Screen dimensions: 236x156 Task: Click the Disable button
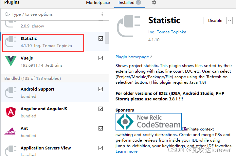coord(215,21)
